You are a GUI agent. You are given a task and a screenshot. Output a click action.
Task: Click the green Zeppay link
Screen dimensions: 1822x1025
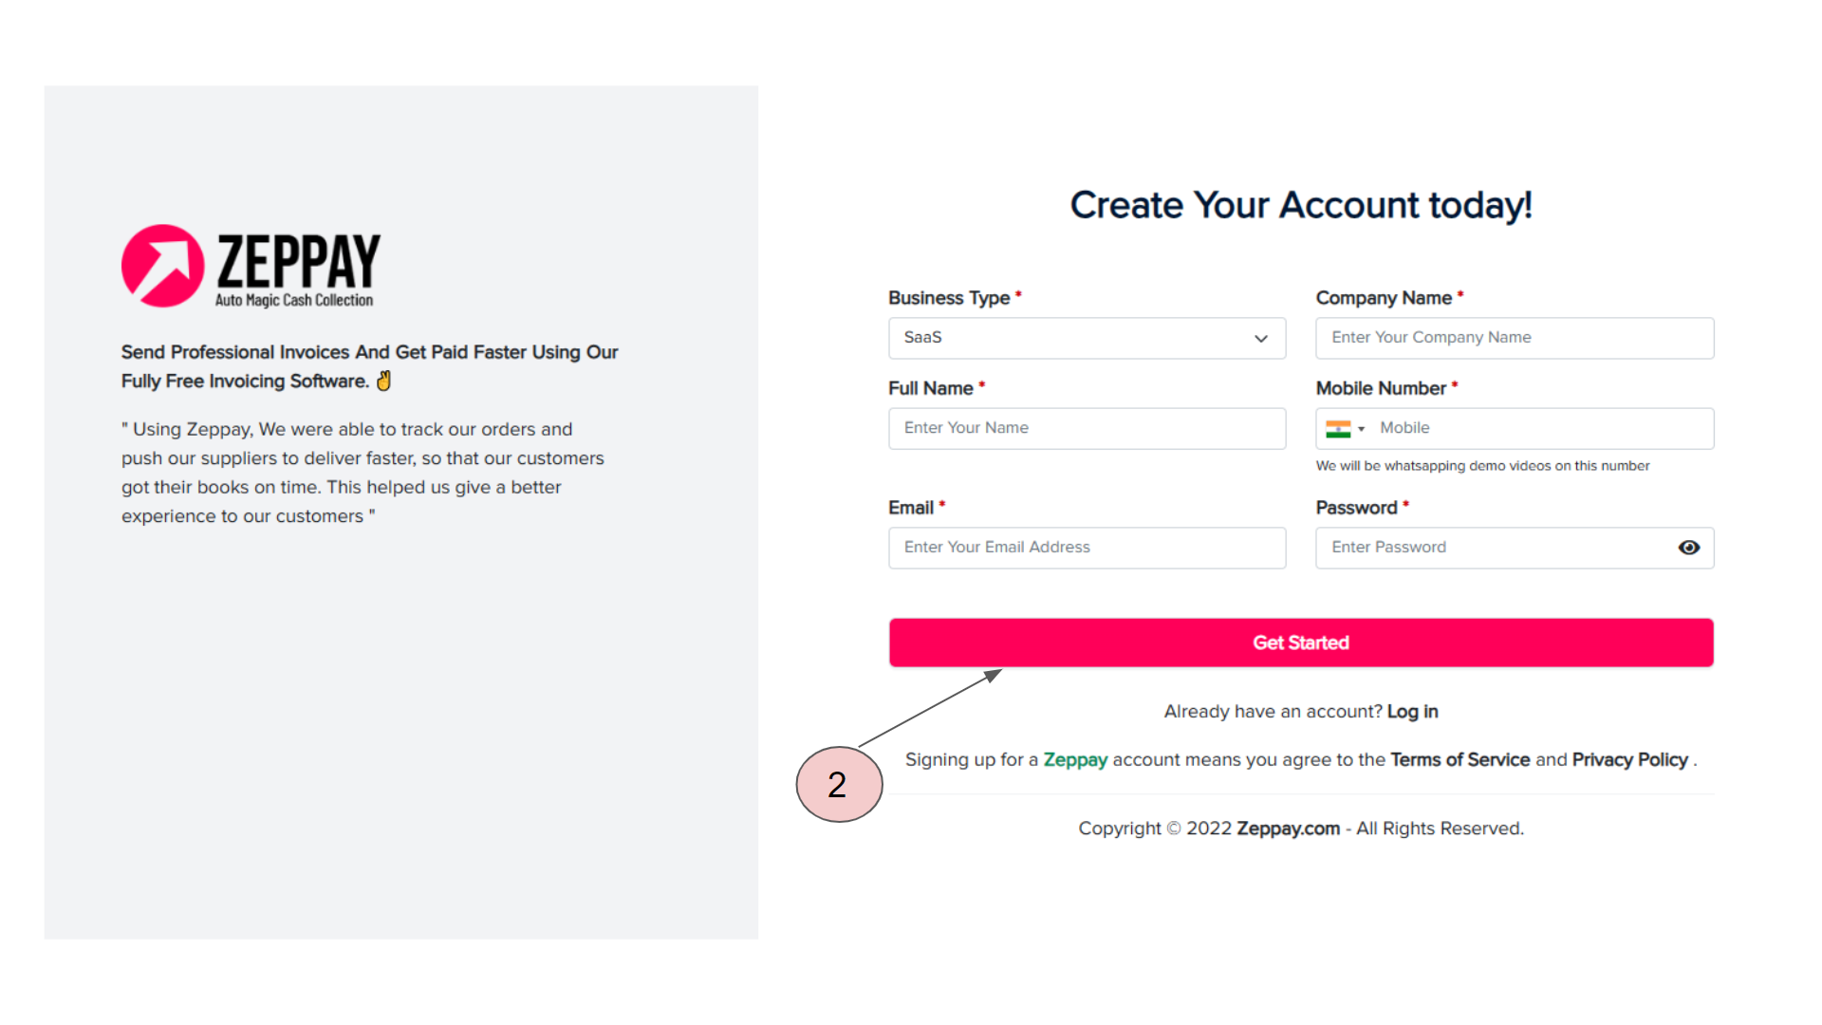(1075, 760)
